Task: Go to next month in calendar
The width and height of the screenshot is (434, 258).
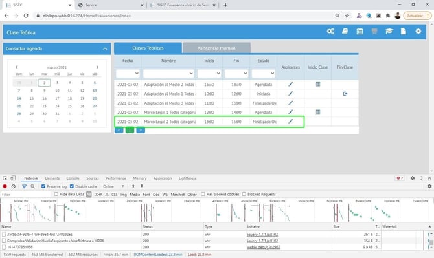Action: pos(97,67)
